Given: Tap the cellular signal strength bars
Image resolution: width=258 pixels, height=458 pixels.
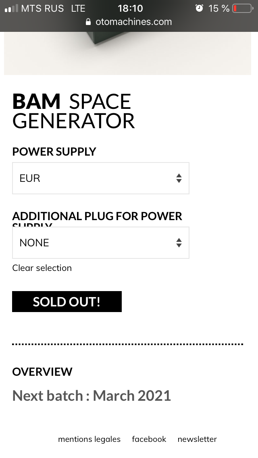Looking at the screenshot, I should [x=11, y=8].
